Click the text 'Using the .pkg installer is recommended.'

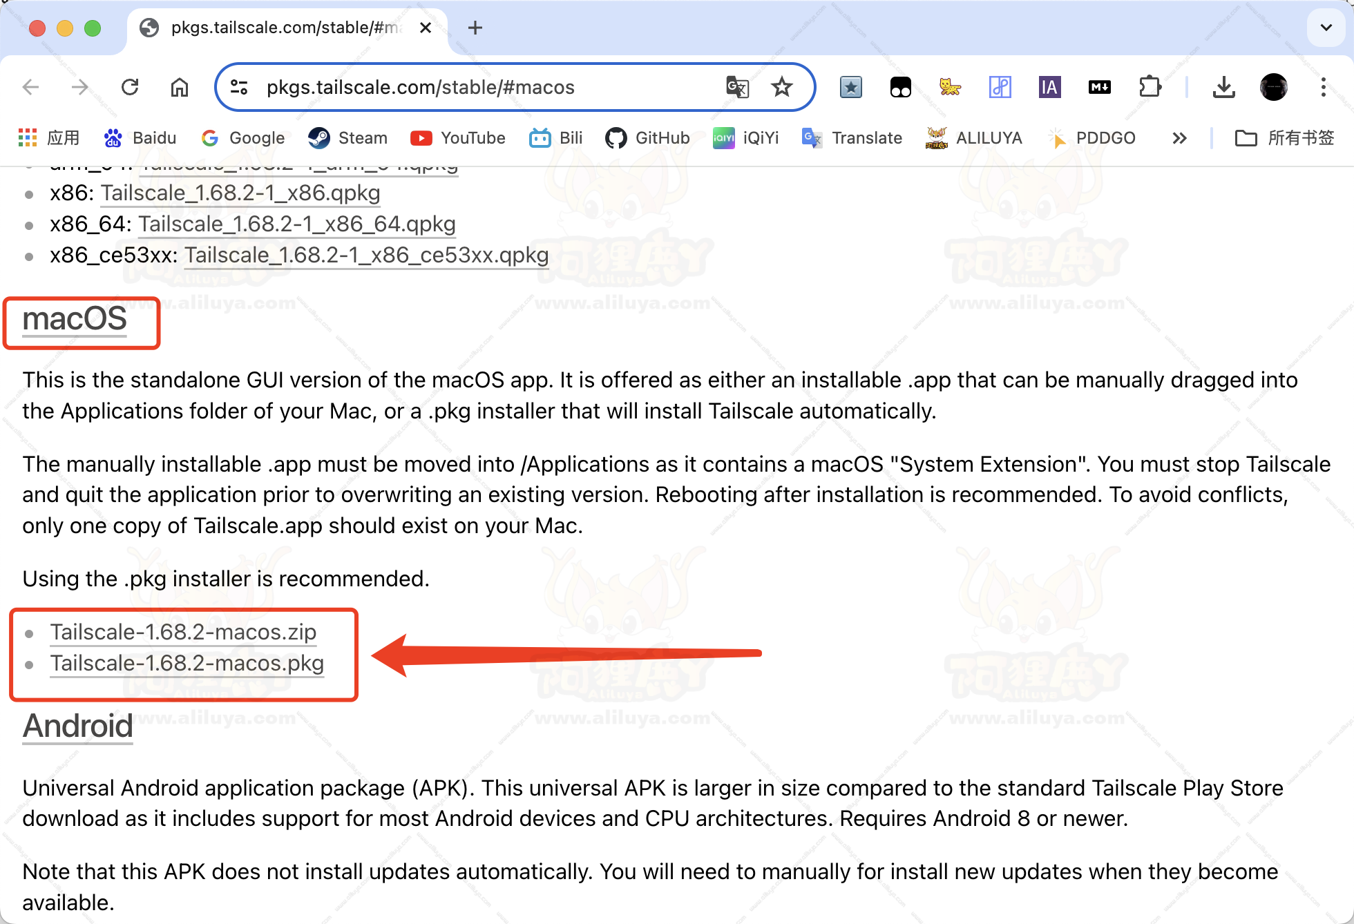point(226,579)
